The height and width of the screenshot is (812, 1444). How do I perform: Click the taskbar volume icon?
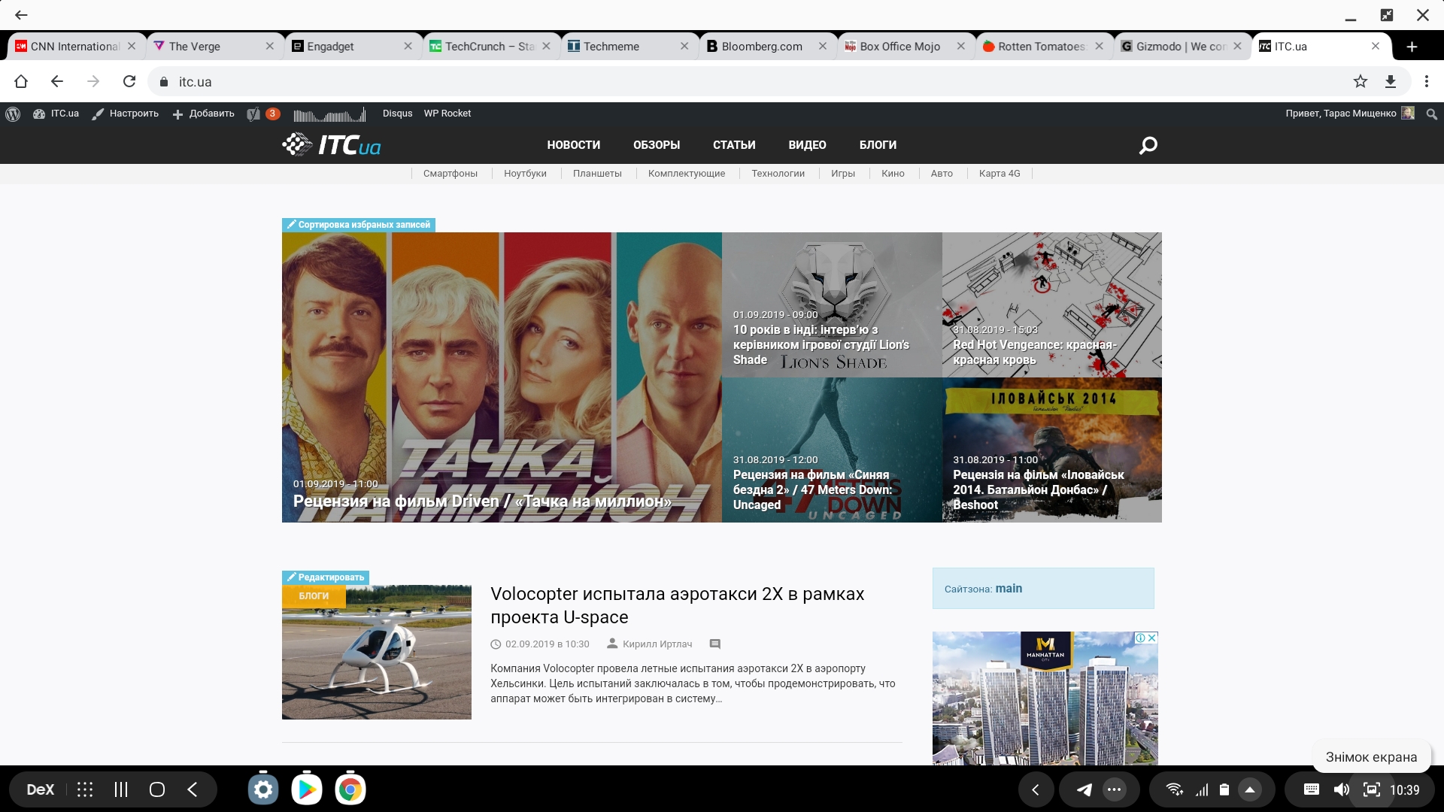pos(1342,789)
